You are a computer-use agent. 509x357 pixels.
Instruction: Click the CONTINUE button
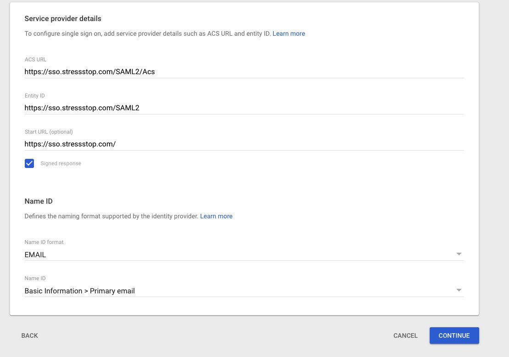454,335
